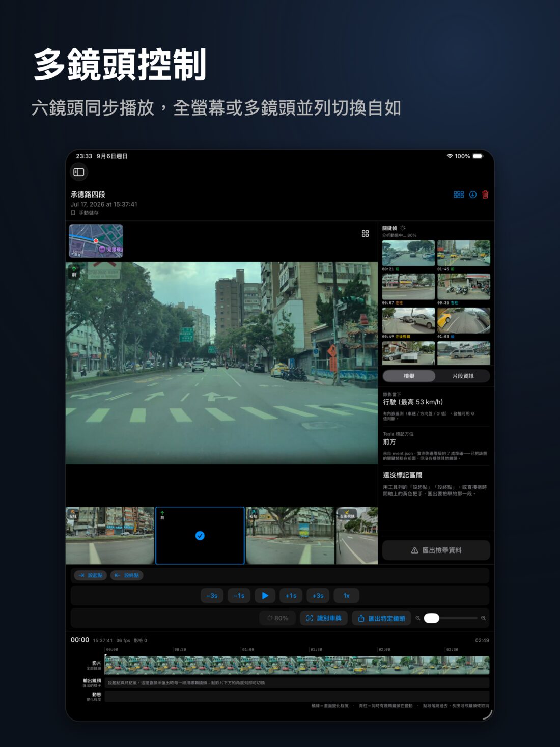
Task: Tap the Wi-Fi status icon
Action: pos(450,156)
